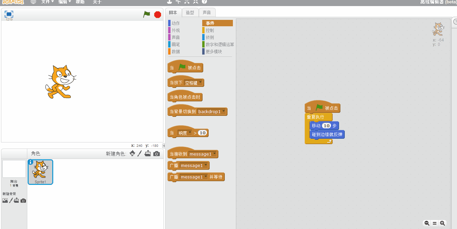Open message1 dropdown in 广播并等待 block
The image size is (457, 229).
[194, 177]
